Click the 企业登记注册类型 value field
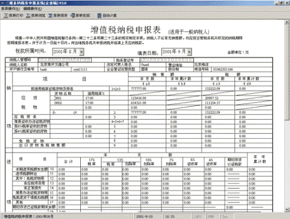Viewport: 290px width, 219px height. pyautogui.click(x=153, y=69)
